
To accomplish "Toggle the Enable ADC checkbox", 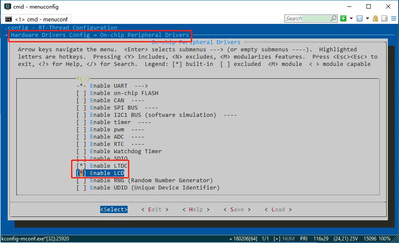I will 81,137.
